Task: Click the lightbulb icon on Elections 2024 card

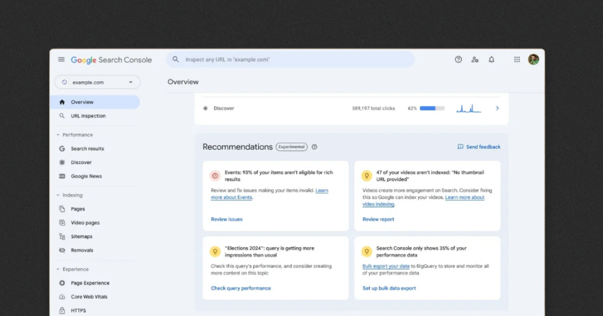Action: [x=215, y=251]
